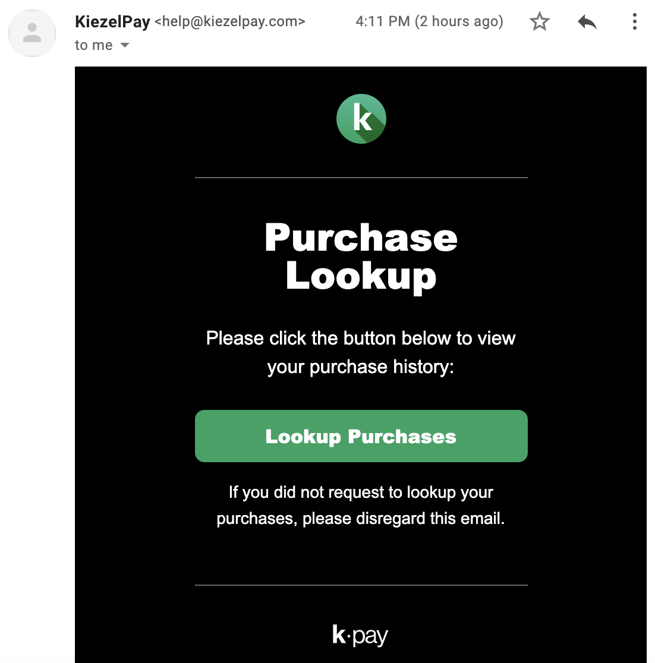Click the divider line under the K logo

point(361,178)
